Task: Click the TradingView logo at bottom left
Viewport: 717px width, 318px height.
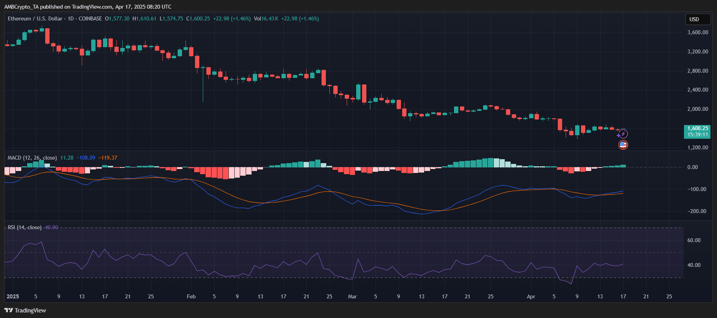Action: (x=25, y=311)
